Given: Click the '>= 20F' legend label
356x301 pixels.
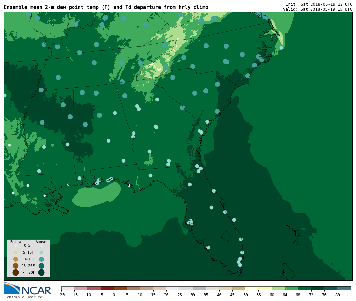Looking at the screenshot, I should coord(28,272).
